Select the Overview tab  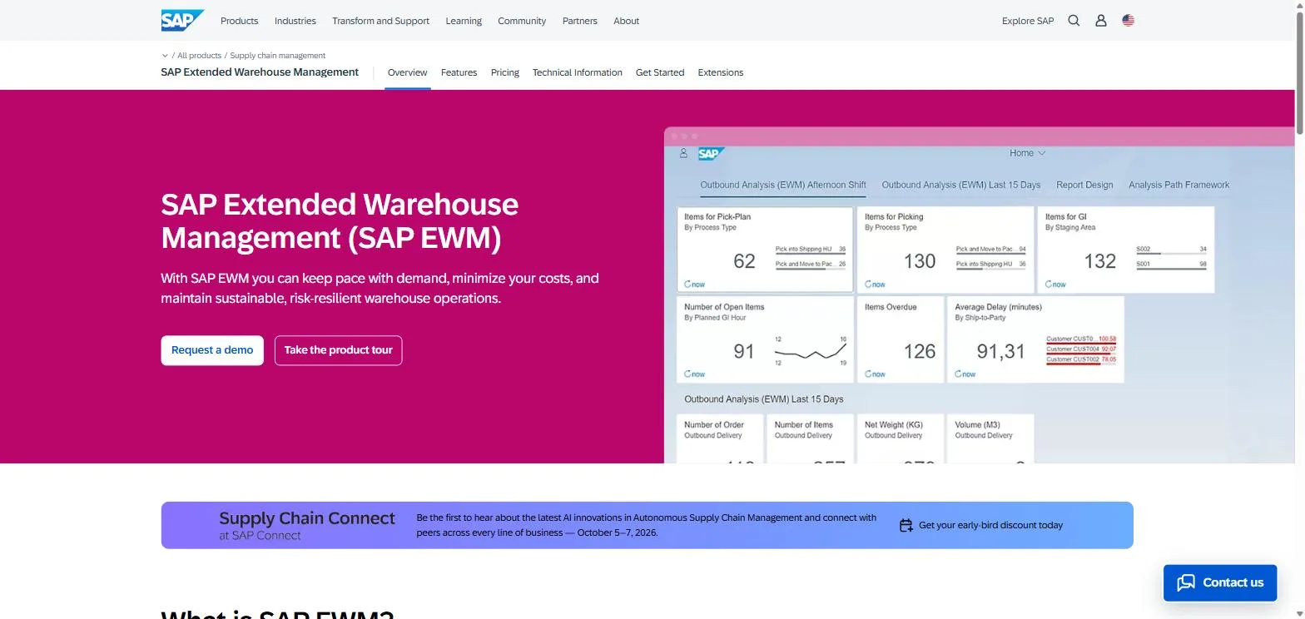408,72
